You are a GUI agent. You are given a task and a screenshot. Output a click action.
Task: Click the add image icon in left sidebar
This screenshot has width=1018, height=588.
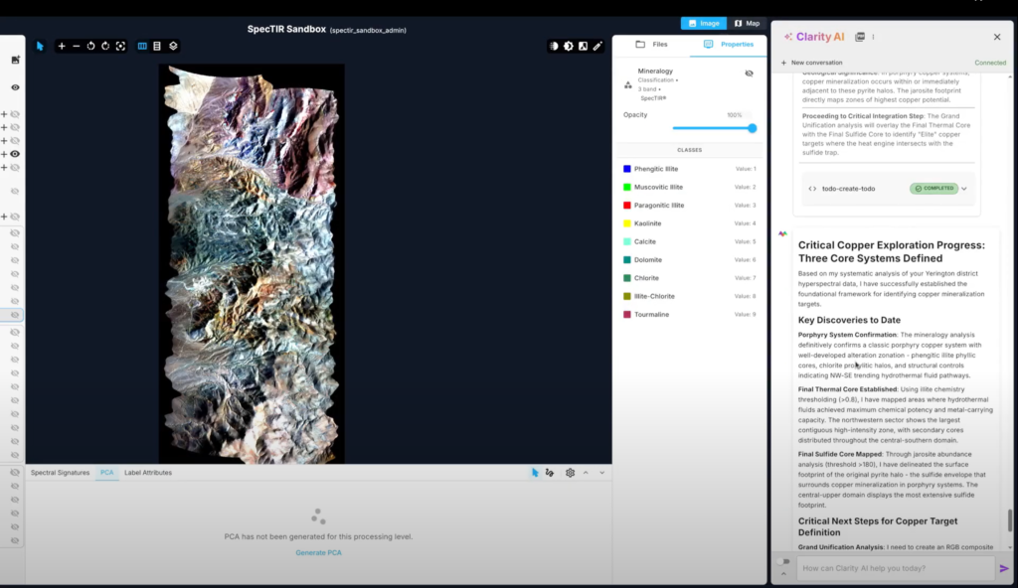coord(15,61)
